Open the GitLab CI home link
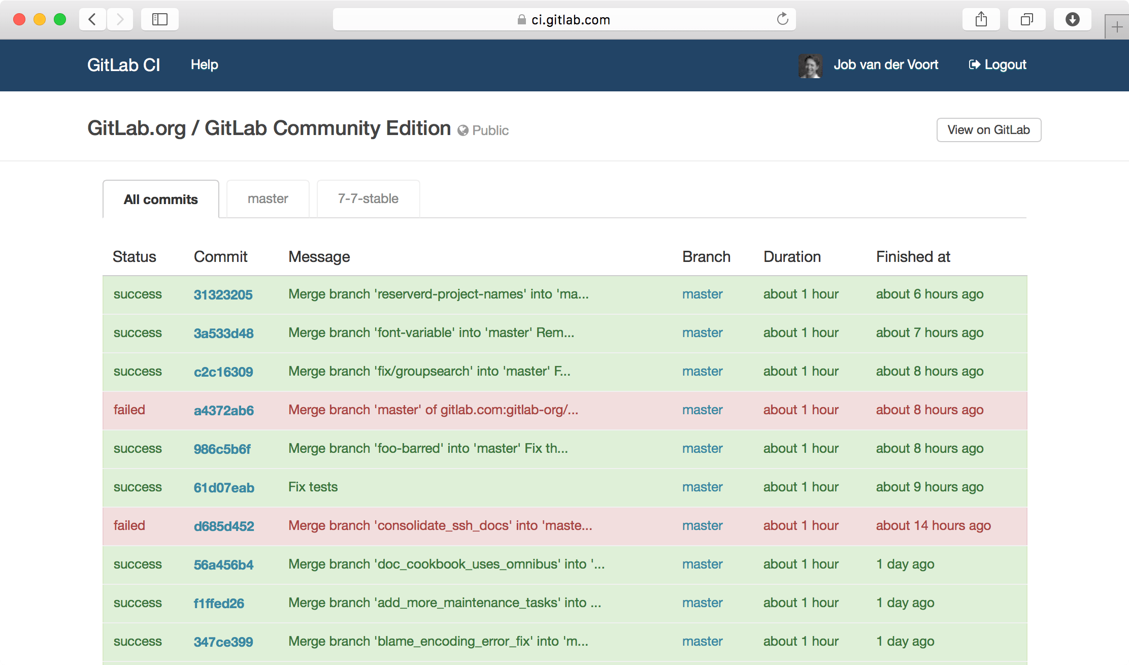The width and height of the screenshot is (1129, 665). 123,65
